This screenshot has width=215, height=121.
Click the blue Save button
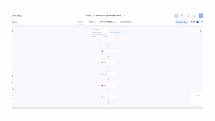tap(201, 16)
